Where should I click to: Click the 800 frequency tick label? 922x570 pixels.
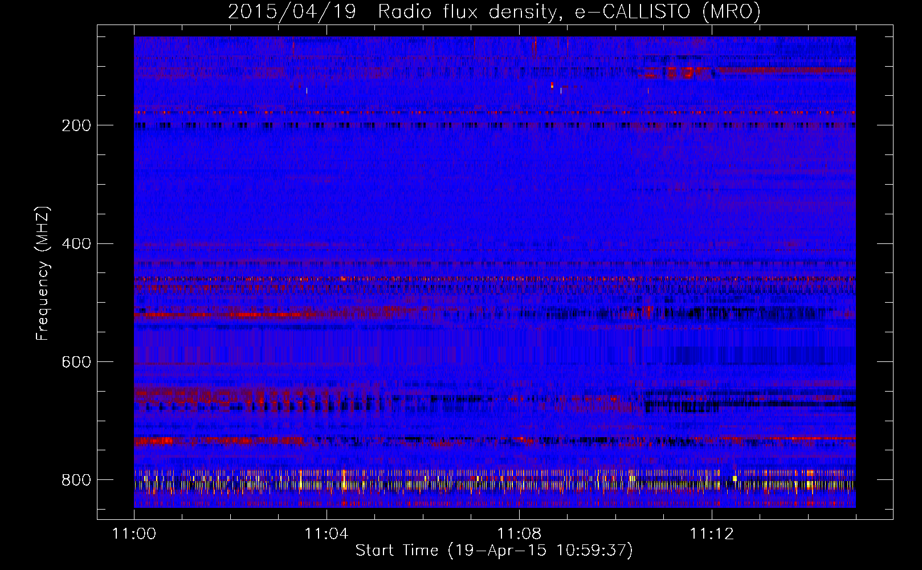[76, 480]
